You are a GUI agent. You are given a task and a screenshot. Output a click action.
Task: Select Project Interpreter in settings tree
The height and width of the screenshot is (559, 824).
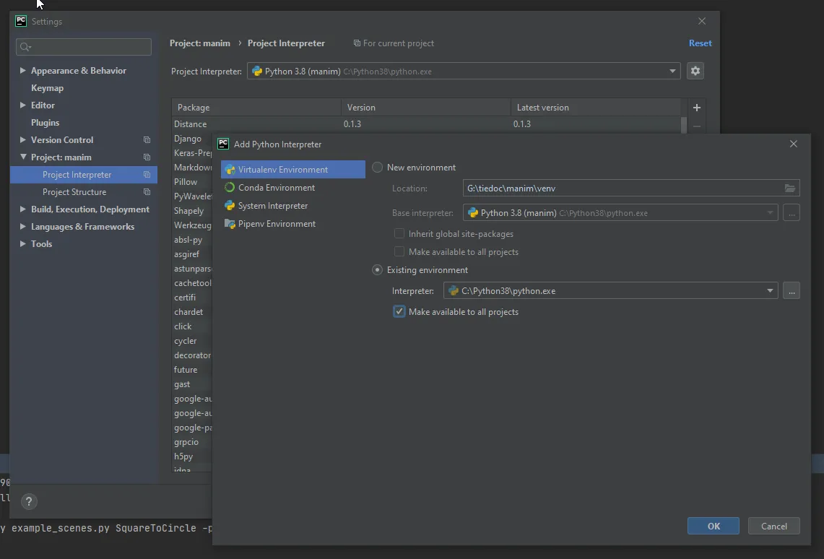tap(84, 175)
